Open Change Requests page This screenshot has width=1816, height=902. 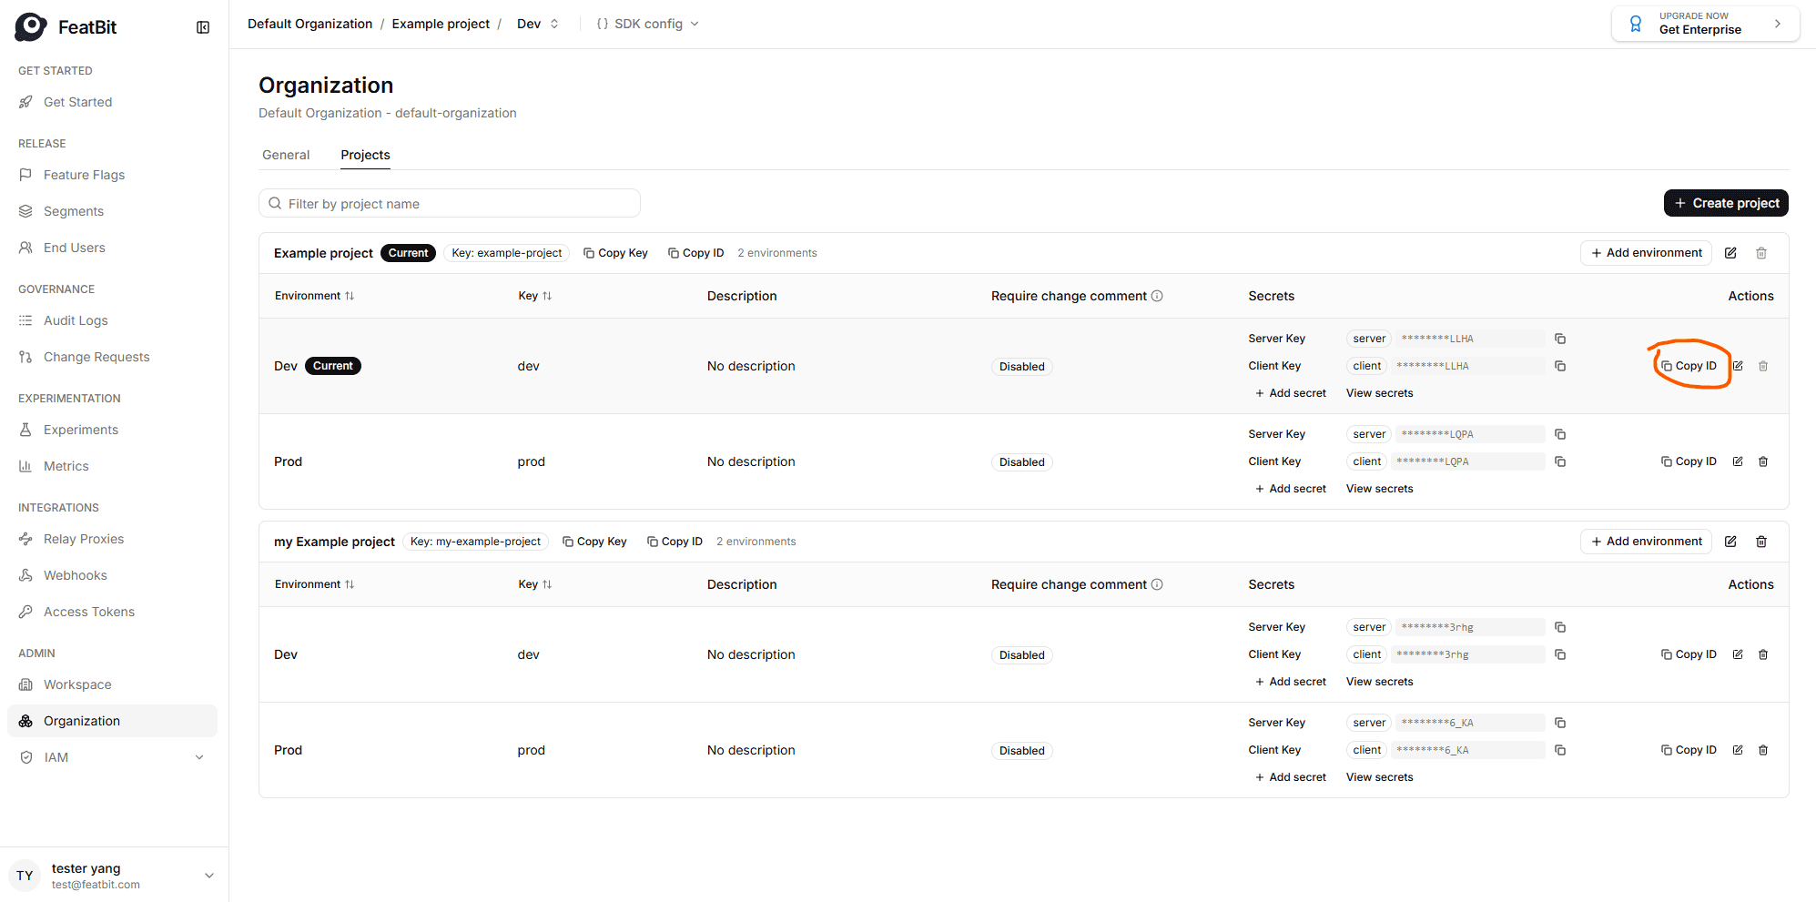(113, 357)
